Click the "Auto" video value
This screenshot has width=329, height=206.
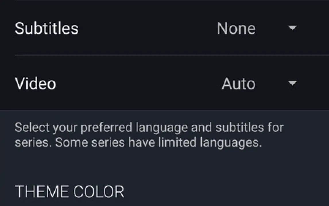(238, 84)
